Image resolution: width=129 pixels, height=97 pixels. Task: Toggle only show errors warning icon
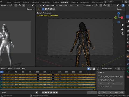coord(94,69)
